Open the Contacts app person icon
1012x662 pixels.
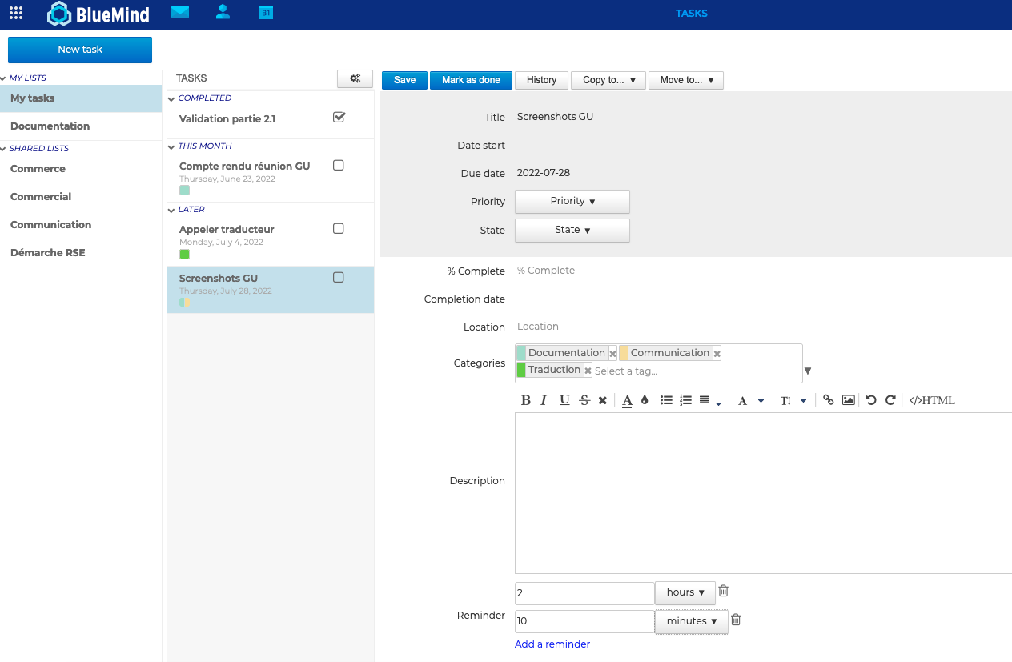[x=223, y=12]
